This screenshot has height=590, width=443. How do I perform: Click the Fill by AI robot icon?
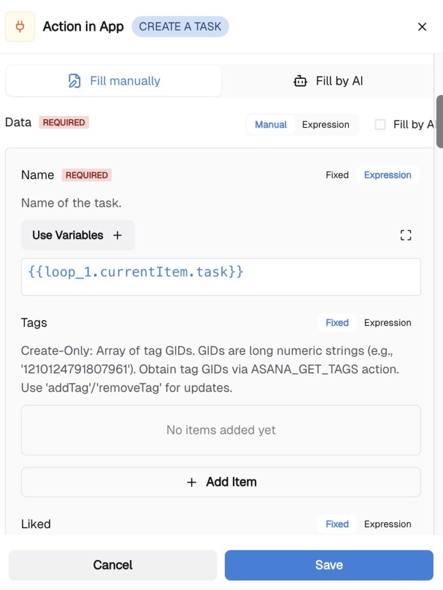point(301,81)
